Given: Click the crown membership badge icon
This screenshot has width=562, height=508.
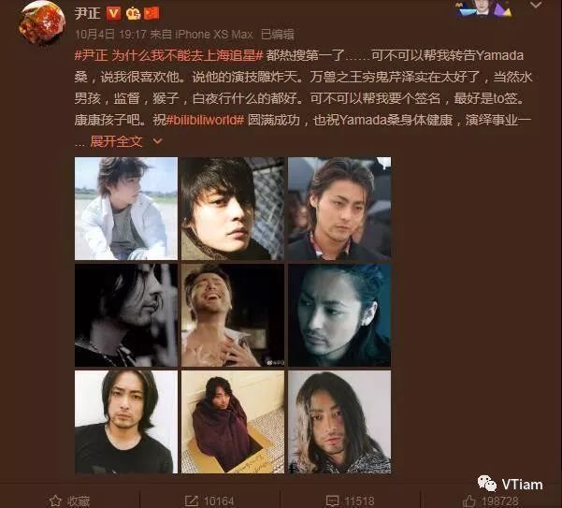Looking at the screenshot, I should (133, 14).
